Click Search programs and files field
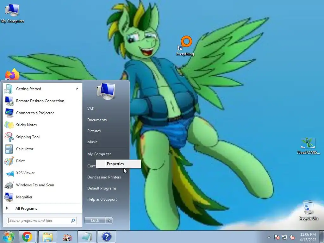 (x=42, y=221)
